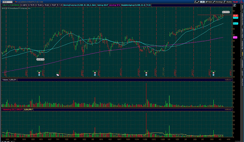The width and height of the screenshot is (244, 142).
Task: Switch to the Times And Sales sidebar tab
Action: pyautogui.click(x=242, y=19)
